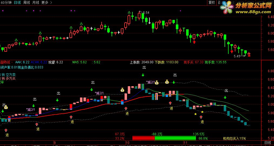Click rightmost hollow green down arrow on candlesticks
Screen dimensions: 274x146
point(129,13)
